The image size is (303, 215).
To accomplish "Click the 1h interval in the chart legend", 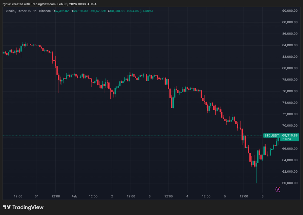I will pos(34,11).
